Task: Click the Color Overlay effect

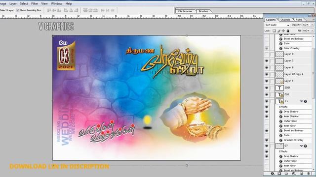Action: (292, 48)
